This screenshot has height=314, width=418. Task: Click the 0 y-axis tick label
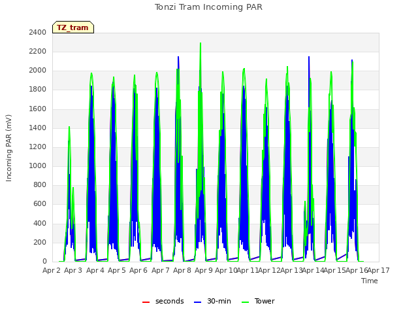pyautogui.click(x=44, y=262)
